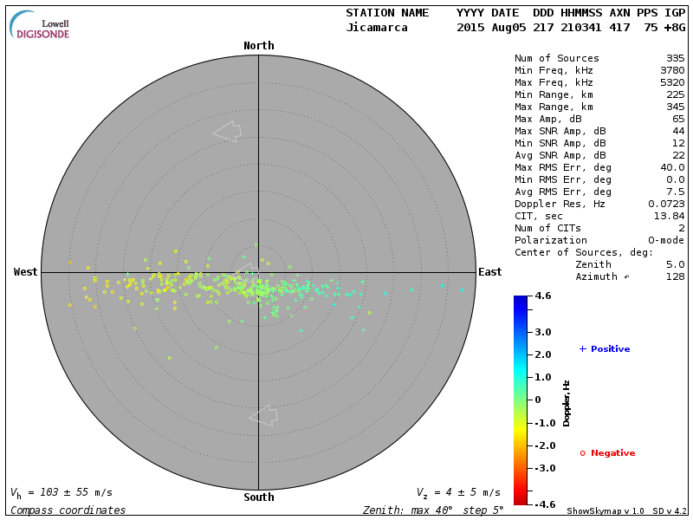The image size is (693, 520).
Task: Click the 2015 Aug05 date value
Action: [491, 28]
